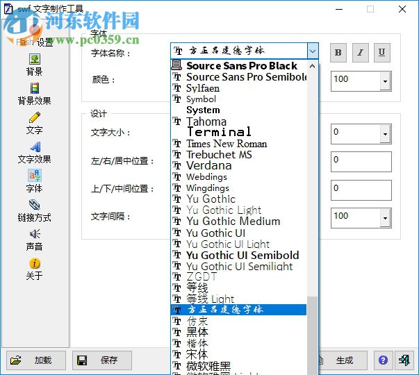Select highlighted 方正吕建德字体 list entry

[238, 310]
